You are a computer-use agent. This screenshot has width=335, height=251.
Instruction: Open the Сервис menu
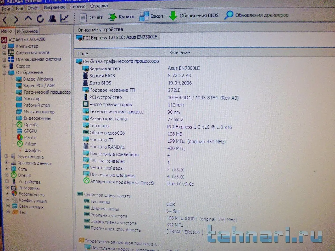point(78,7)
